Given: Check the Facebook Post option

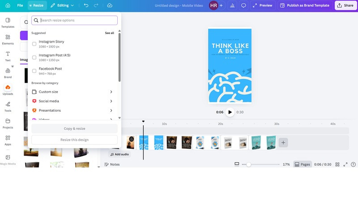Looking at the screenshot, I should coord(34,71).
